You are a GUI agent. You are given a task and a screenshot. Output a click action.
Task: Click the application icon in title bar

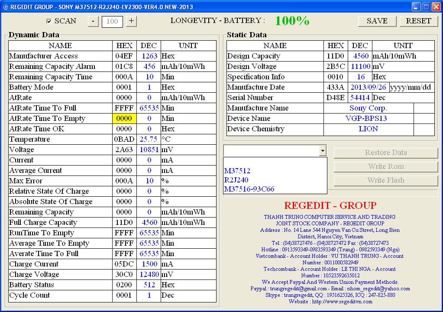(x=5, y=7)
